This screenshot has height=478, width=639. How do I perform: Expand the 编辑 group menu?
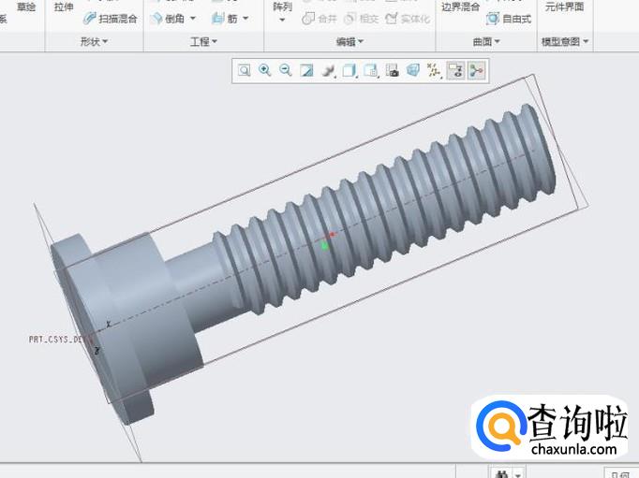click(x=349, y=41)
